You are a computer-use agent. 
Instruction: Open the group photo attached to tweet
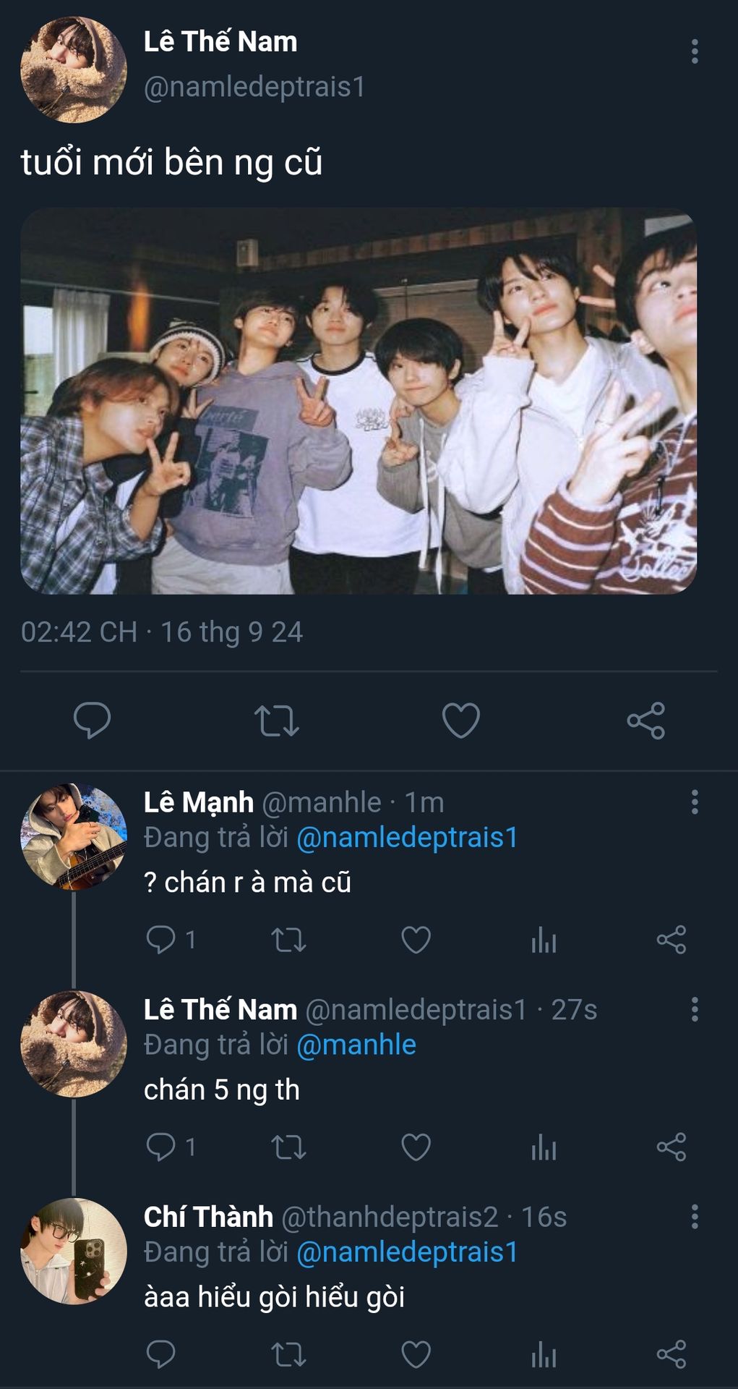pyautogui.click(x=359, y=401)
